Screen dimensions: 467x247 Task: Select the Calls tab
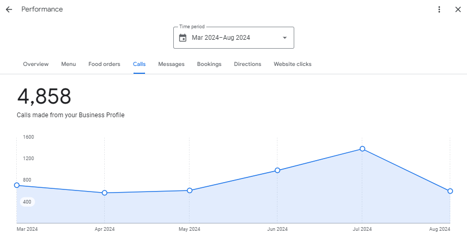(x=139, y=64)
